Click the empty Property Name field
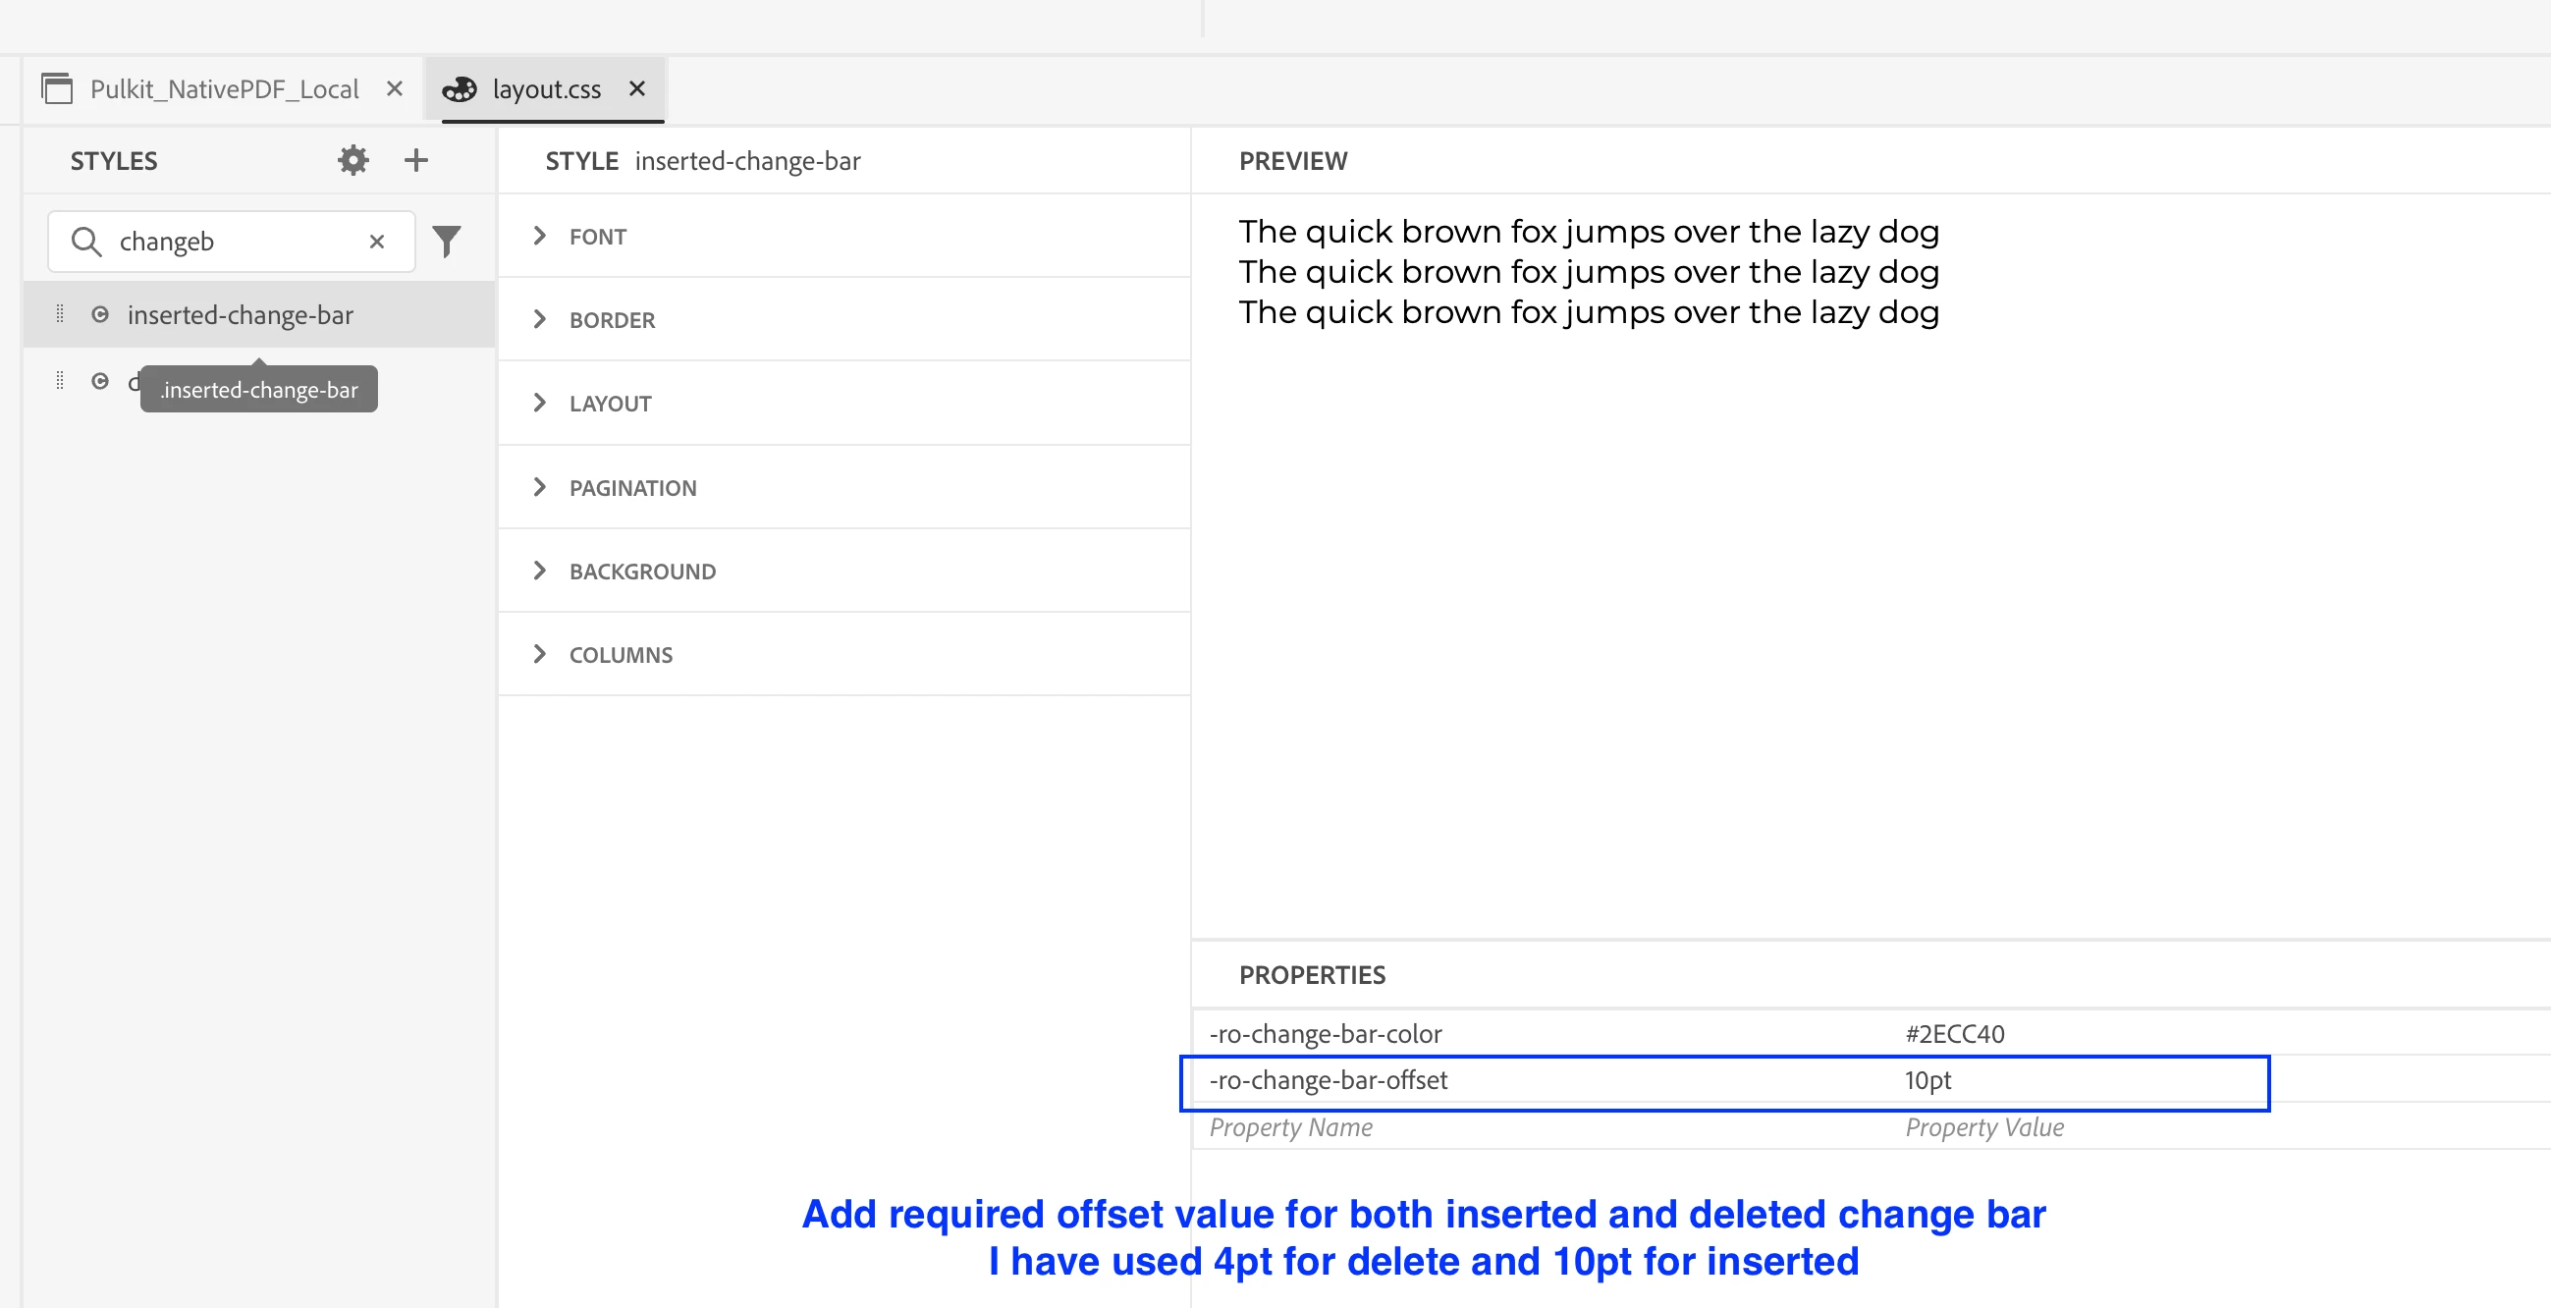This screenshot has width=2551, height=1308. [1290, 1126]
